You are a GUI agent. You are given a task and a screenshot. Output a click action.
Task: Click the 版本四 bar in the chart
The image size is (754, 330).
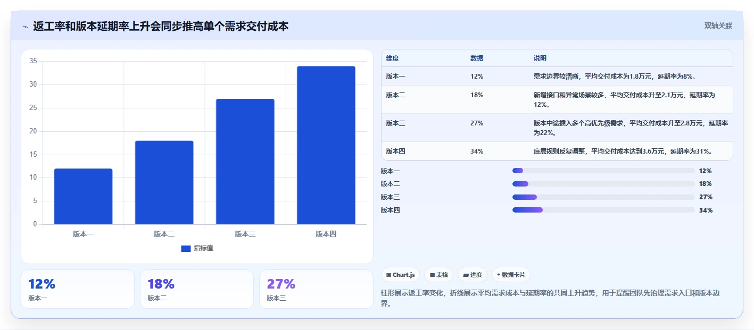coord(326,145)
